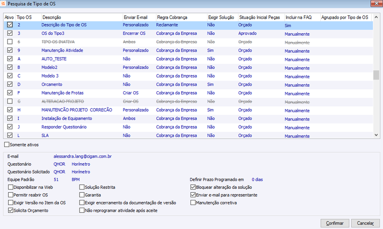The width and height of the screenshot is (383, 229).
Task: Click the scroll up arrow of the list
Action: click(x=376, y=17)
